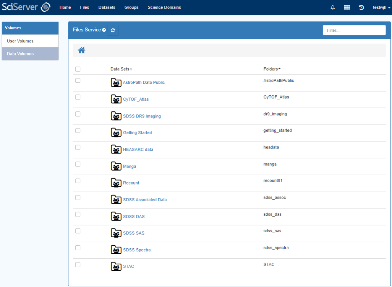Select User Volumes in the sidebar
392x287 pixels.
click(x=30, y=41)
